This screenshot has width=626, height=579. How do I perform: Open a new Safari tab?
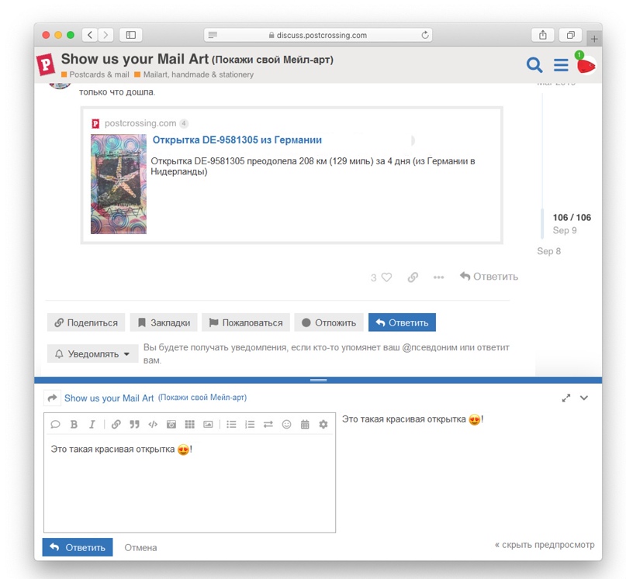coord(594,39)
